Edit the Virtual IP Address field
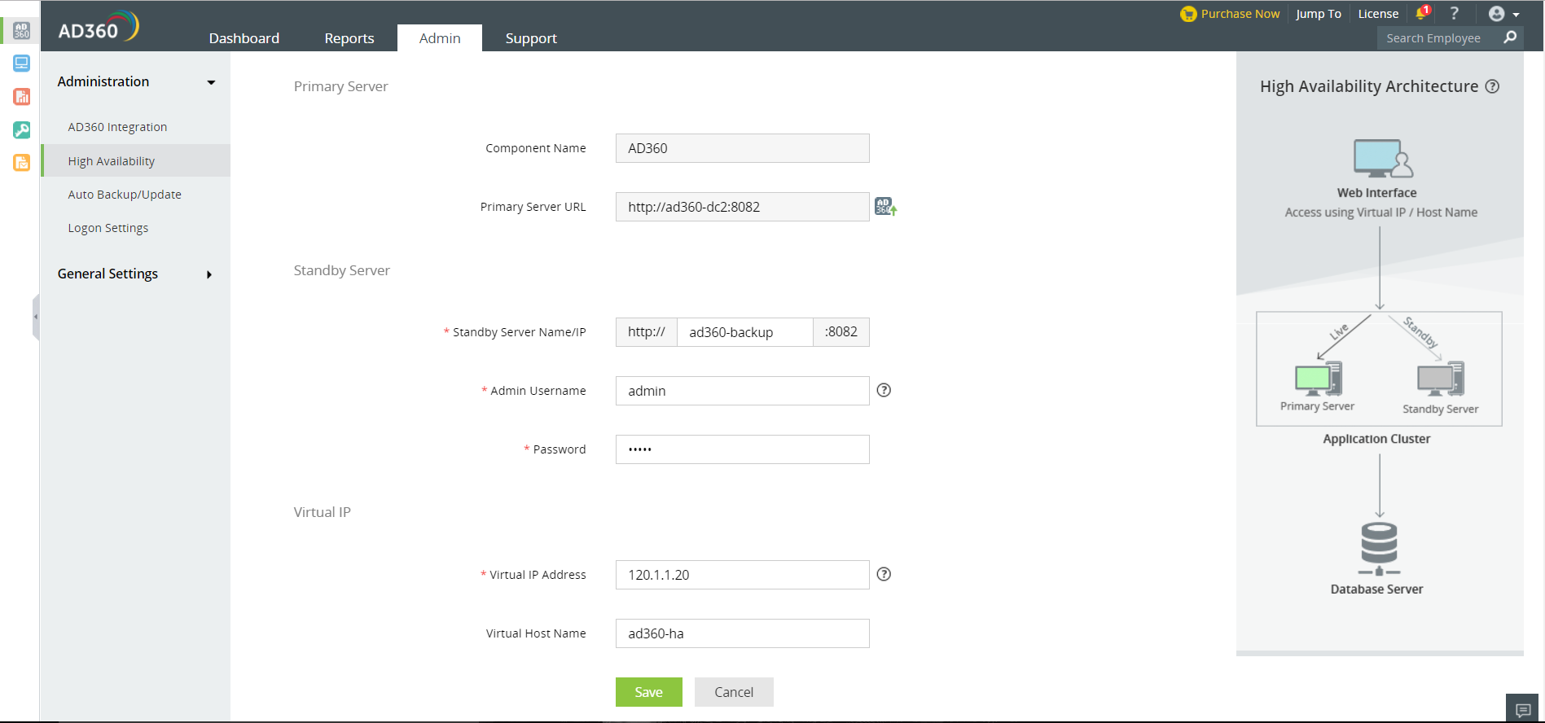This screenshot has height=723, width=1545. tap(743, 575)
